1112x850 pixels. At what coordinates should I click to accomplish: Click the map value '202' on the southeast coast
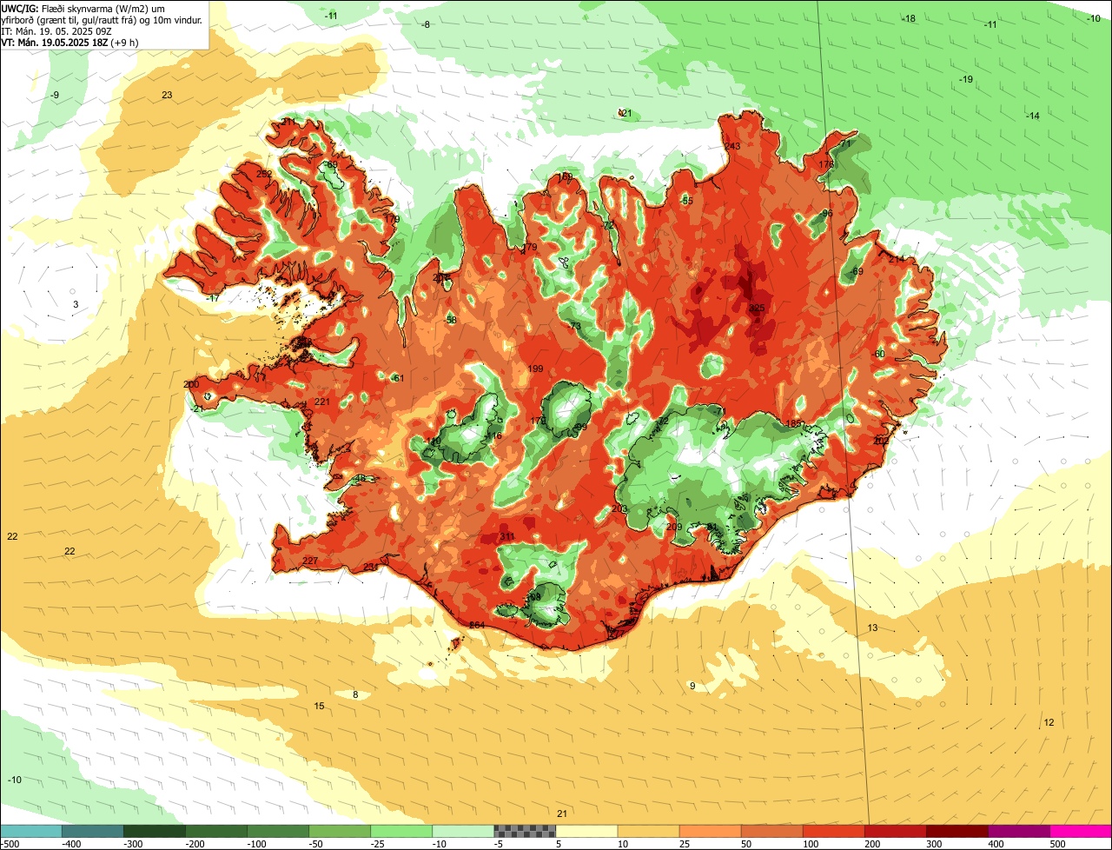pyautogui.click(x=880, y=441)
